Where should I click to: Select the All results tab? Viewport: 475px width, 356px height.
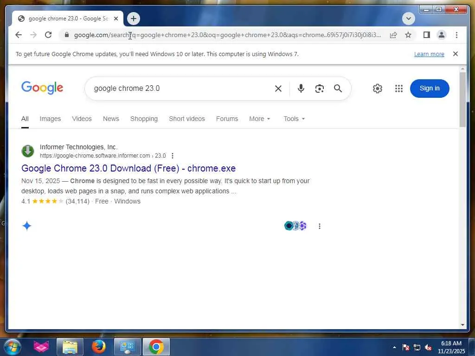25,119
